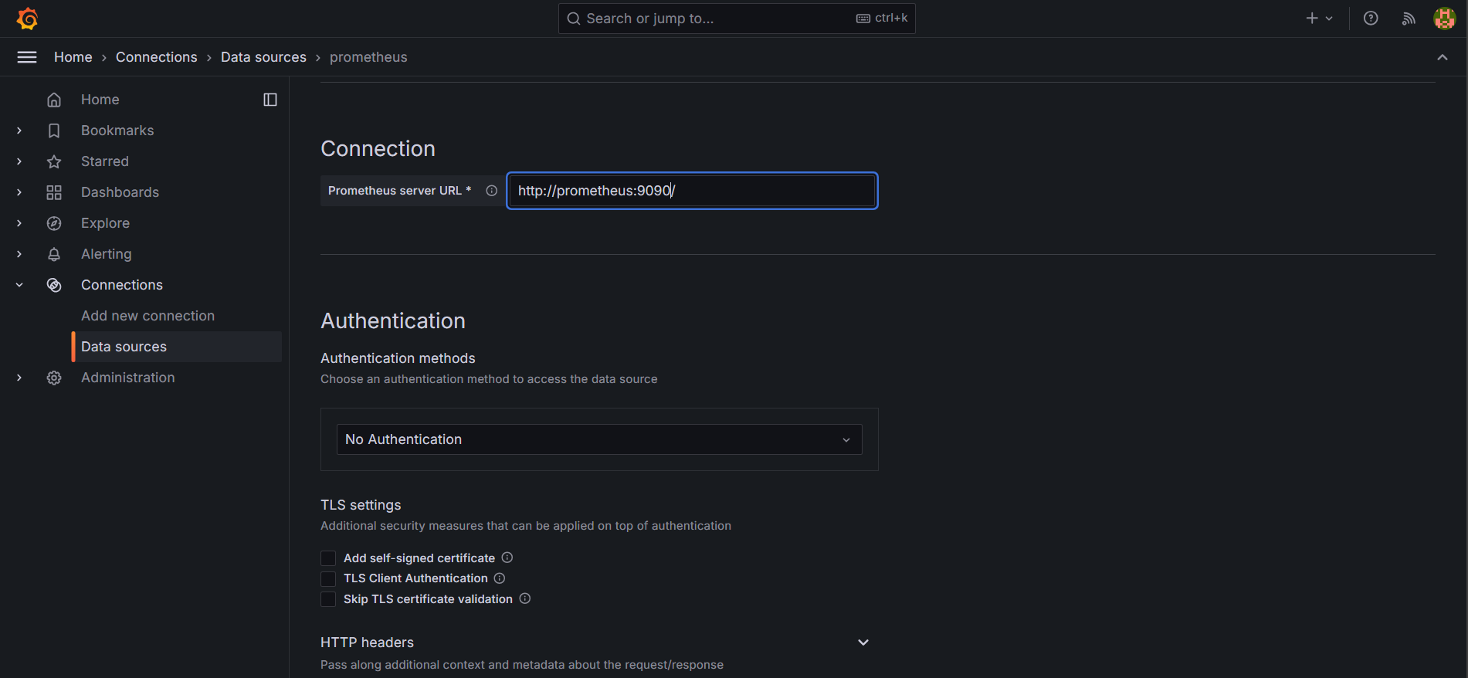Expand the HTTP headers section chevron

(863, 642)
